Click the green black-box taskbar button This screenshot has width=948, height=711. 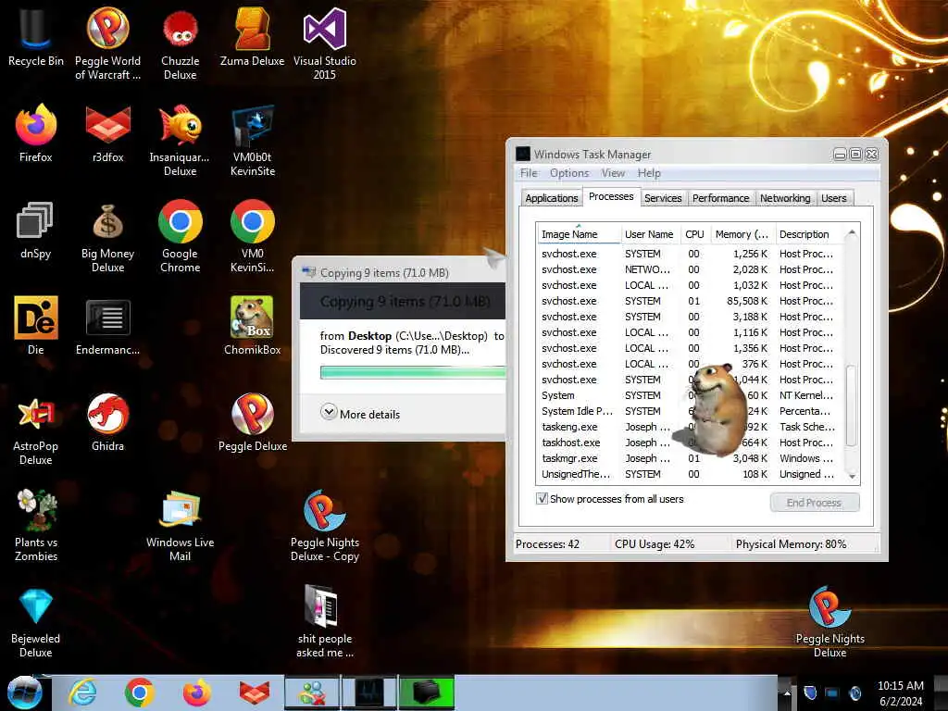(x=427, y=692)
